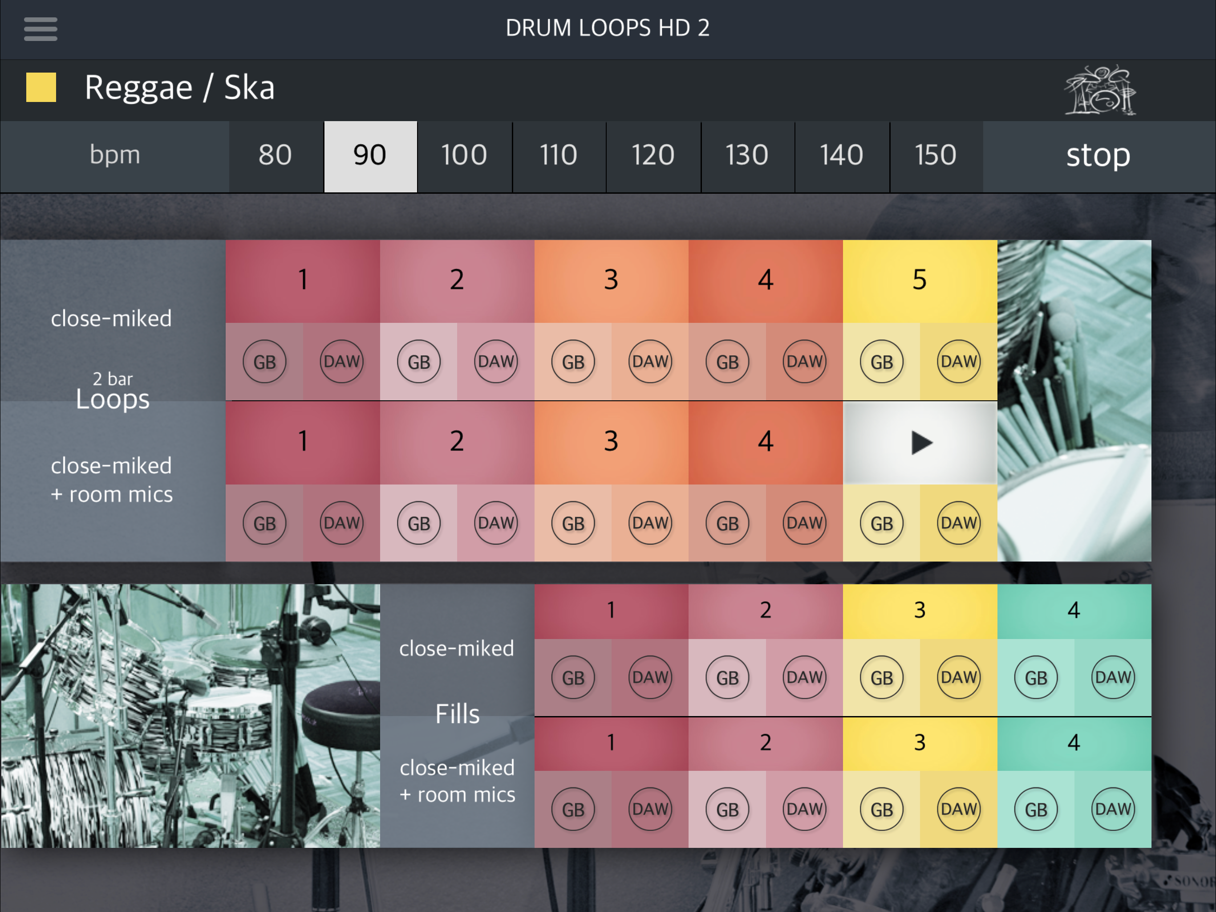Viewport: 1216px width, 912px height.
Task: Click the yellow Reggae / Ska color square
Action: tap(41, 87)
